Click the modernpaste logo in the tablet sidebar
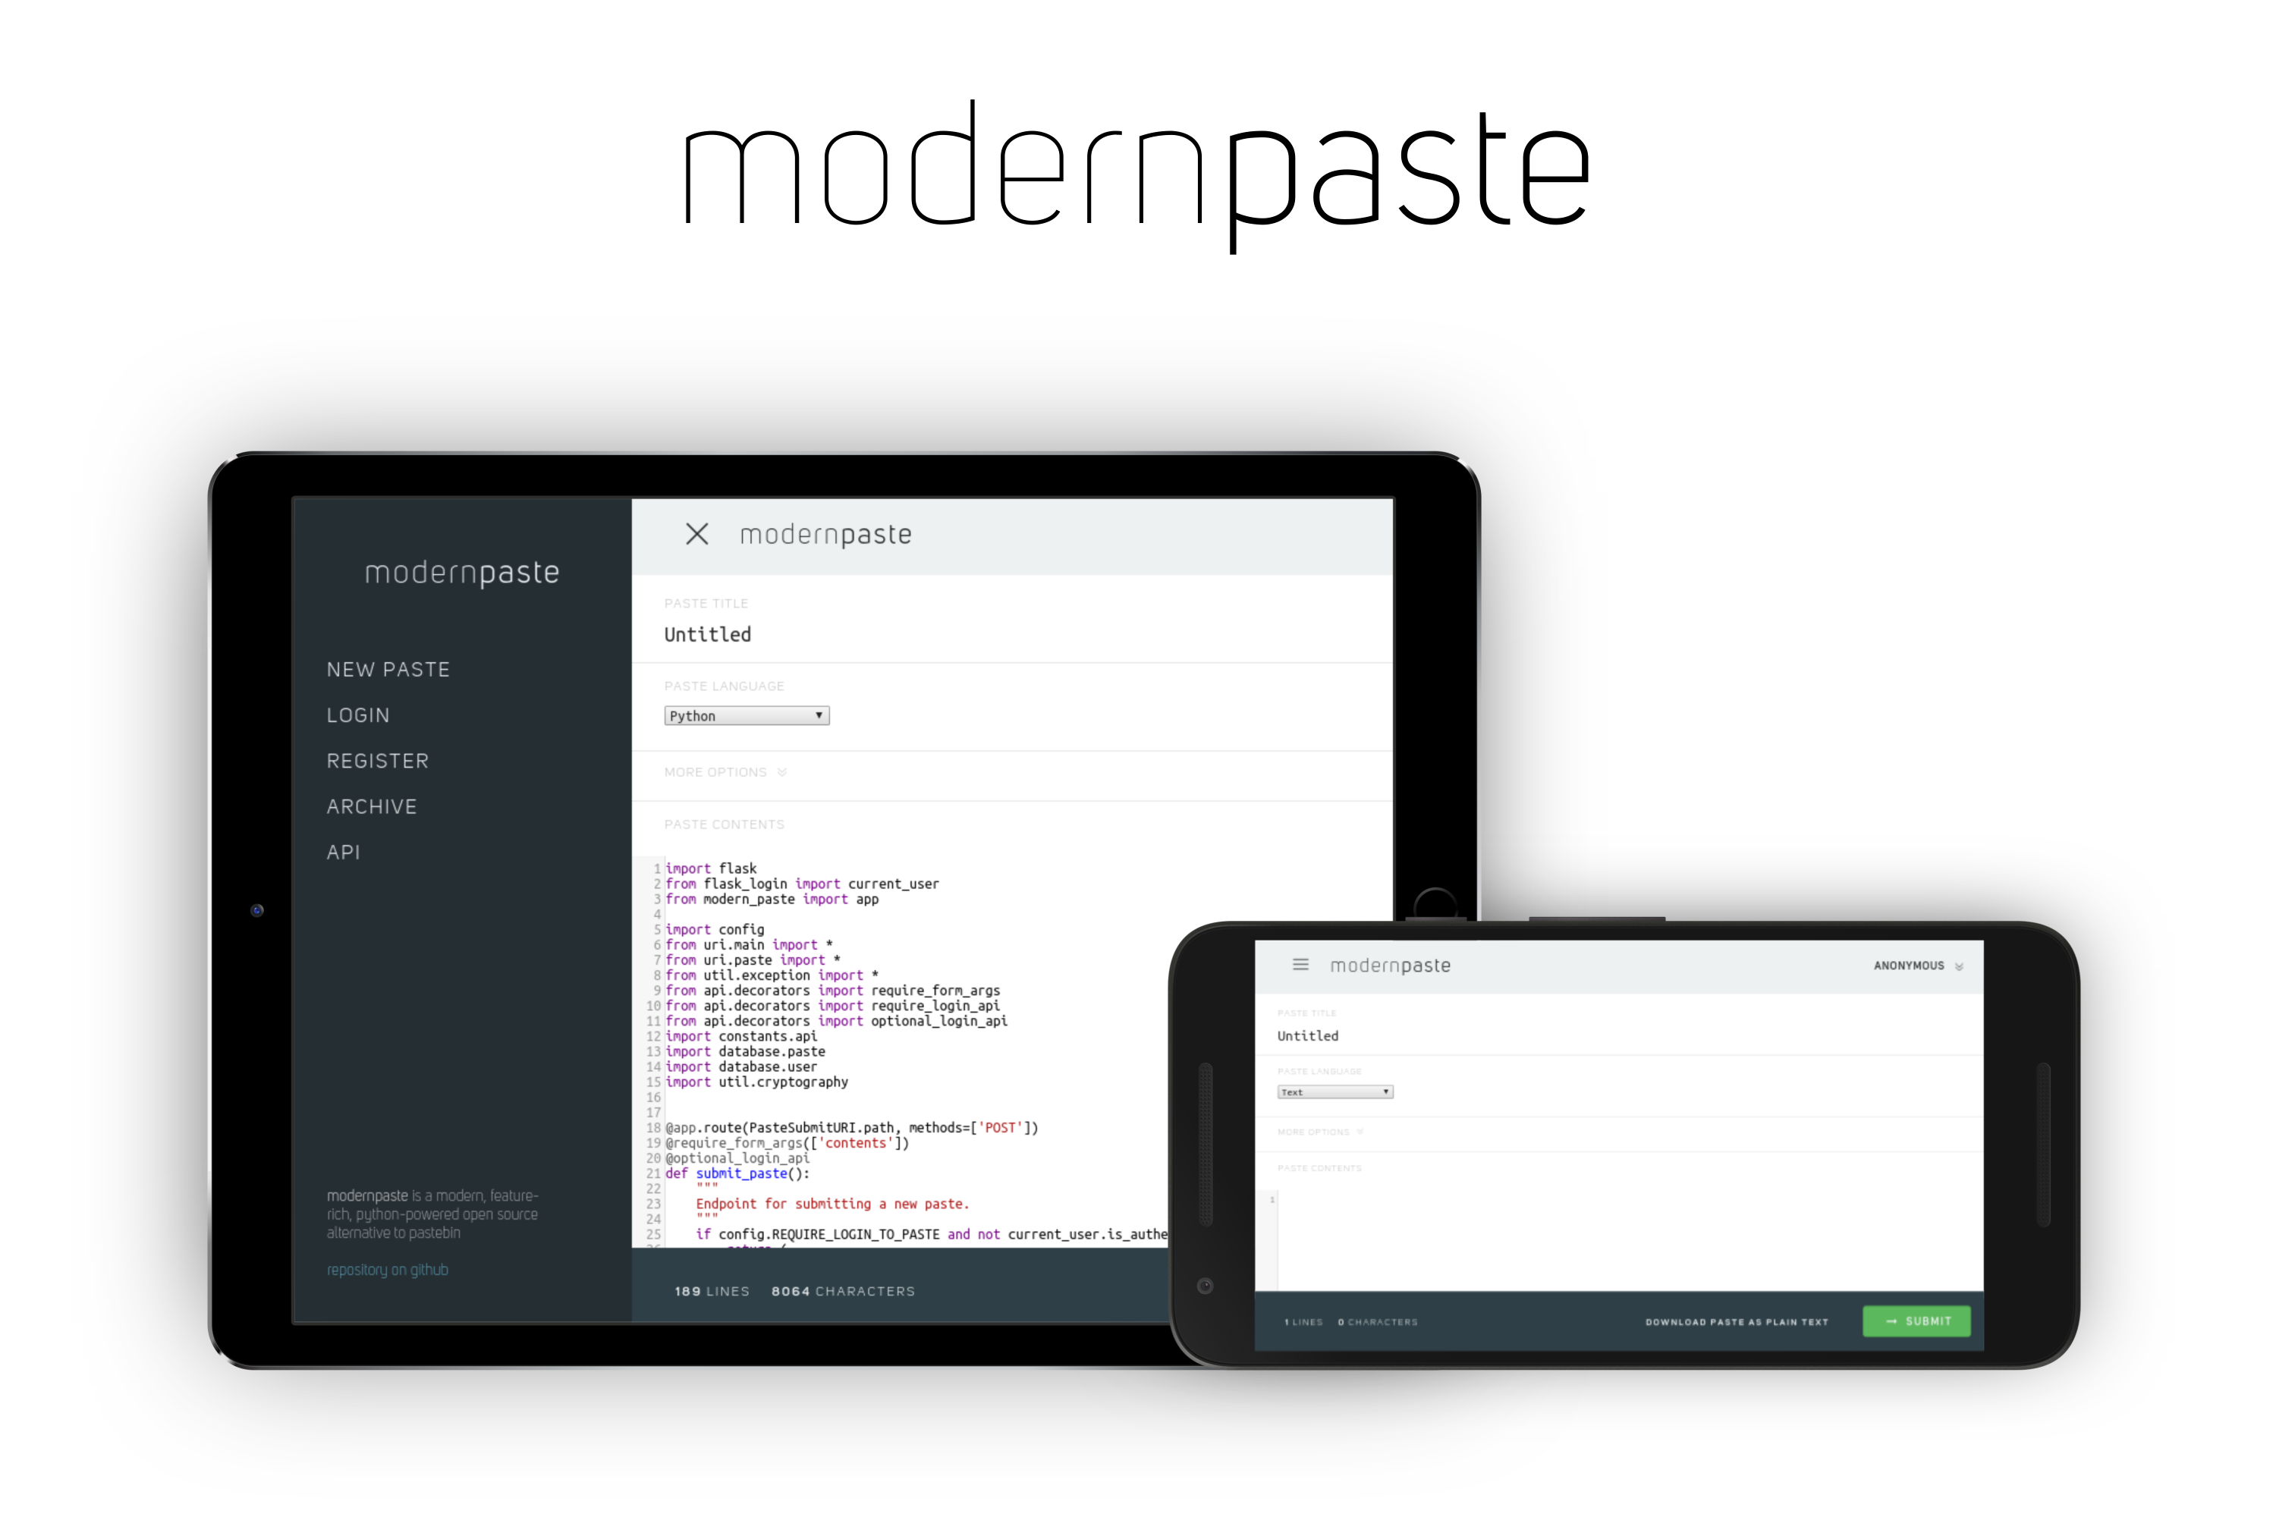The width and height of the screenshot is (2276, 1517). click(x=461, y=572)
